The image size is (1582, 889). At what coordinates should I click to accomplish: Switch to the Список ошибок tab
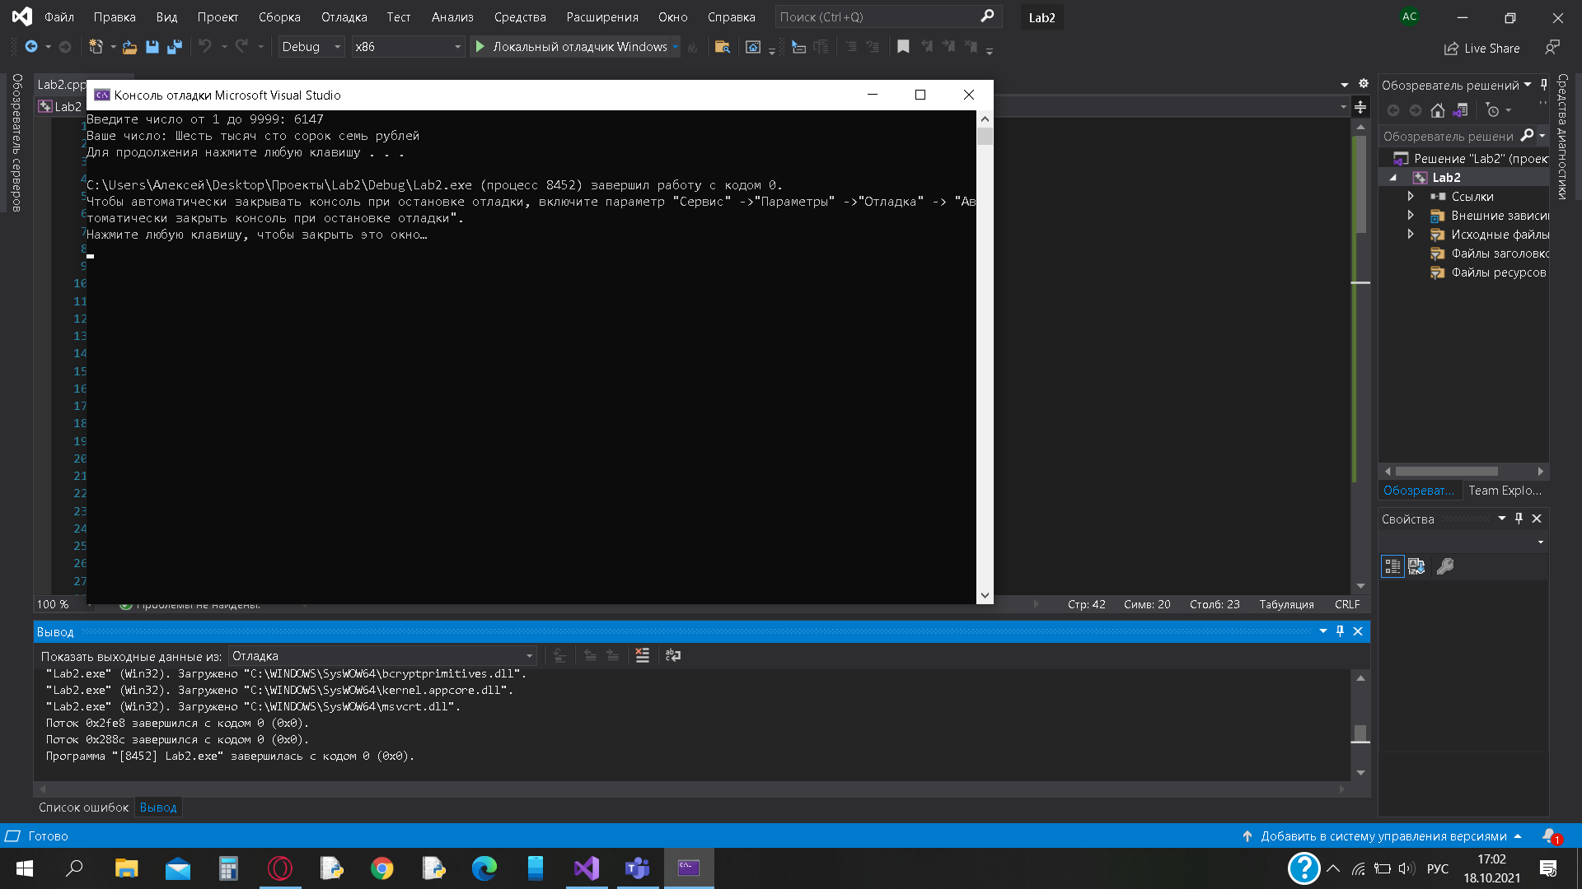pos(83,808)
